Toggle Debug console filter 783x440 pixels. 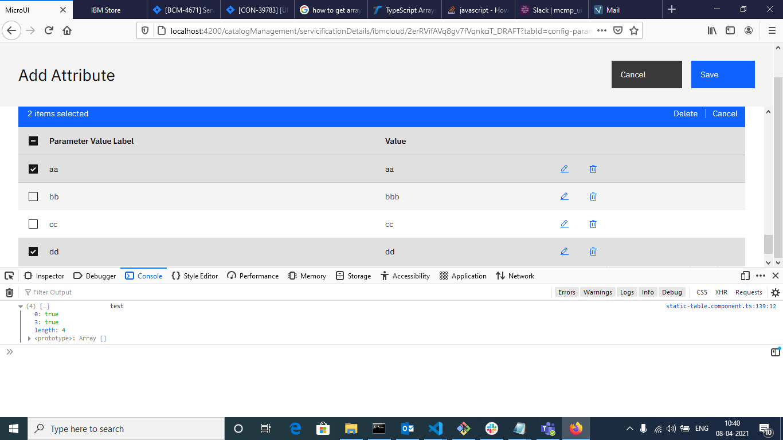(x=672, y=292)
